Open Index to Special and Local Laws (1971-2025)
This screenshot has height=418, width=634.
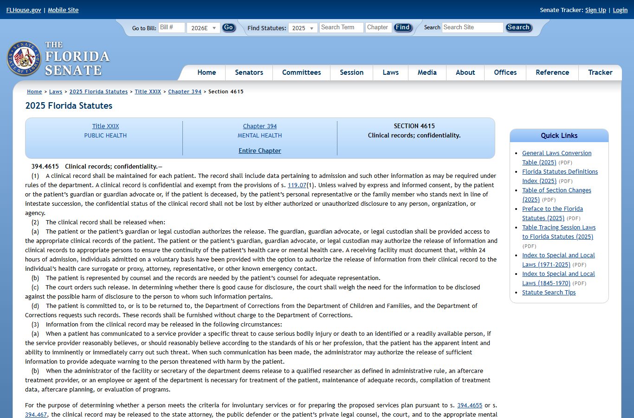coord(558,260)
